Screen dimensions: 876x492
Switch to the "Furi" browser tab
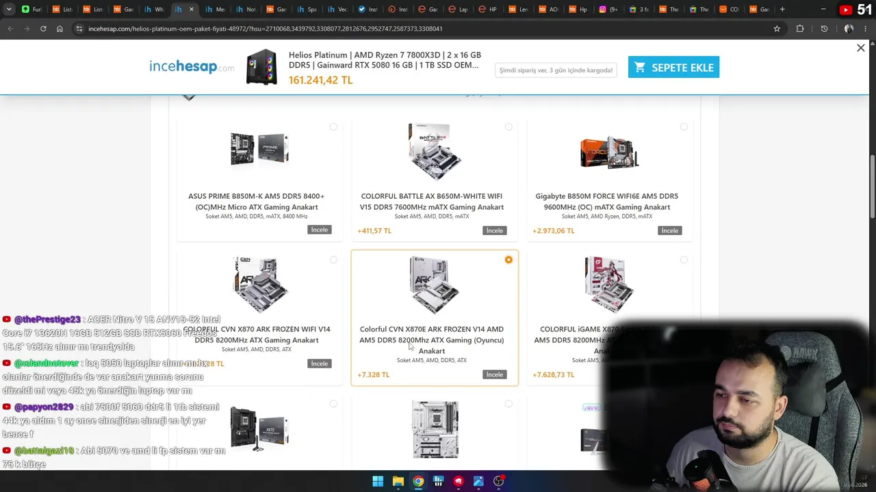coord(32,10)
